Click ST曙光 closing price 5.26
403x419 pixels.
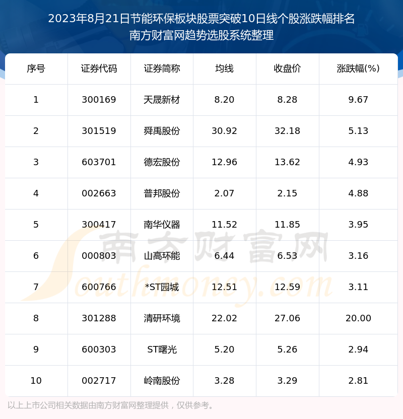[x=288, y=350]
